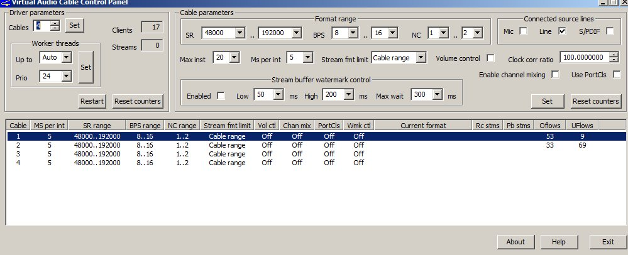The image size is (628, 255).
Task: Click the NC range column header
Action: tap(182, 125)
